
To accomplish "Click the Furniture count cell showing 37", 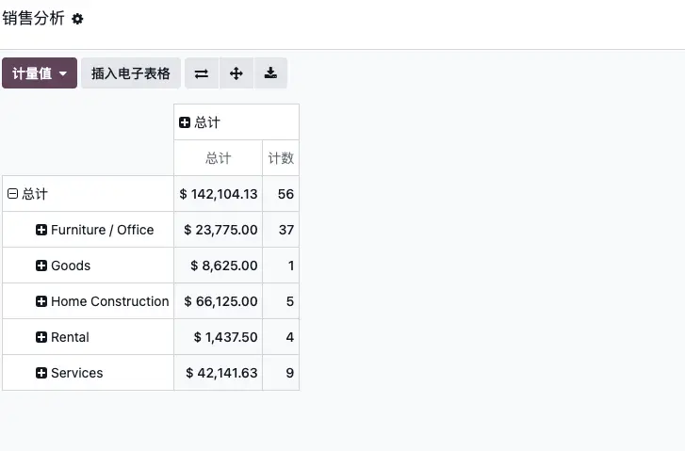I will click(x=281, y=230).
